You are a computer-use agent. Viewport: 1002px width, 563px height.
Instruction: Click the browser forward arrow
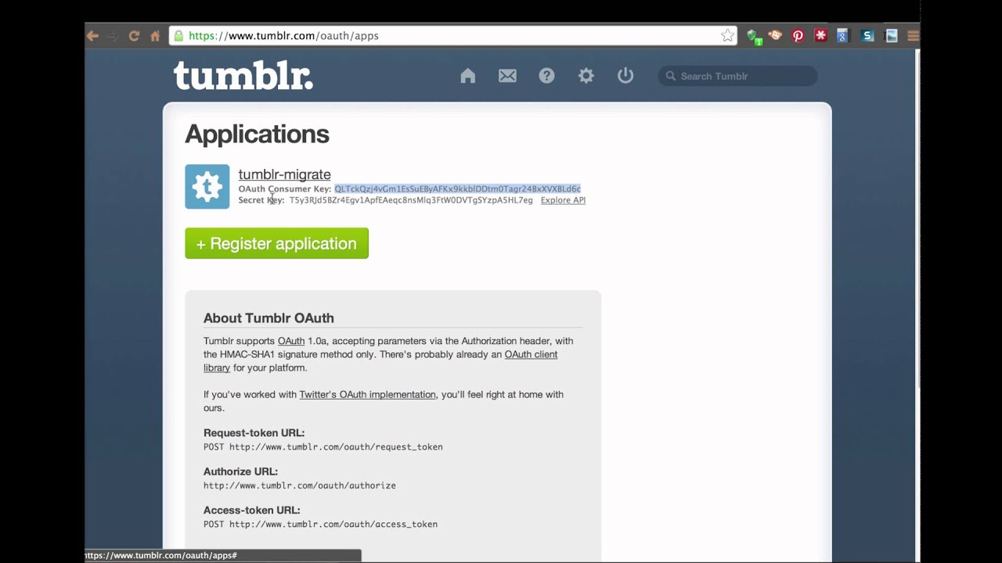pos(113,36)
